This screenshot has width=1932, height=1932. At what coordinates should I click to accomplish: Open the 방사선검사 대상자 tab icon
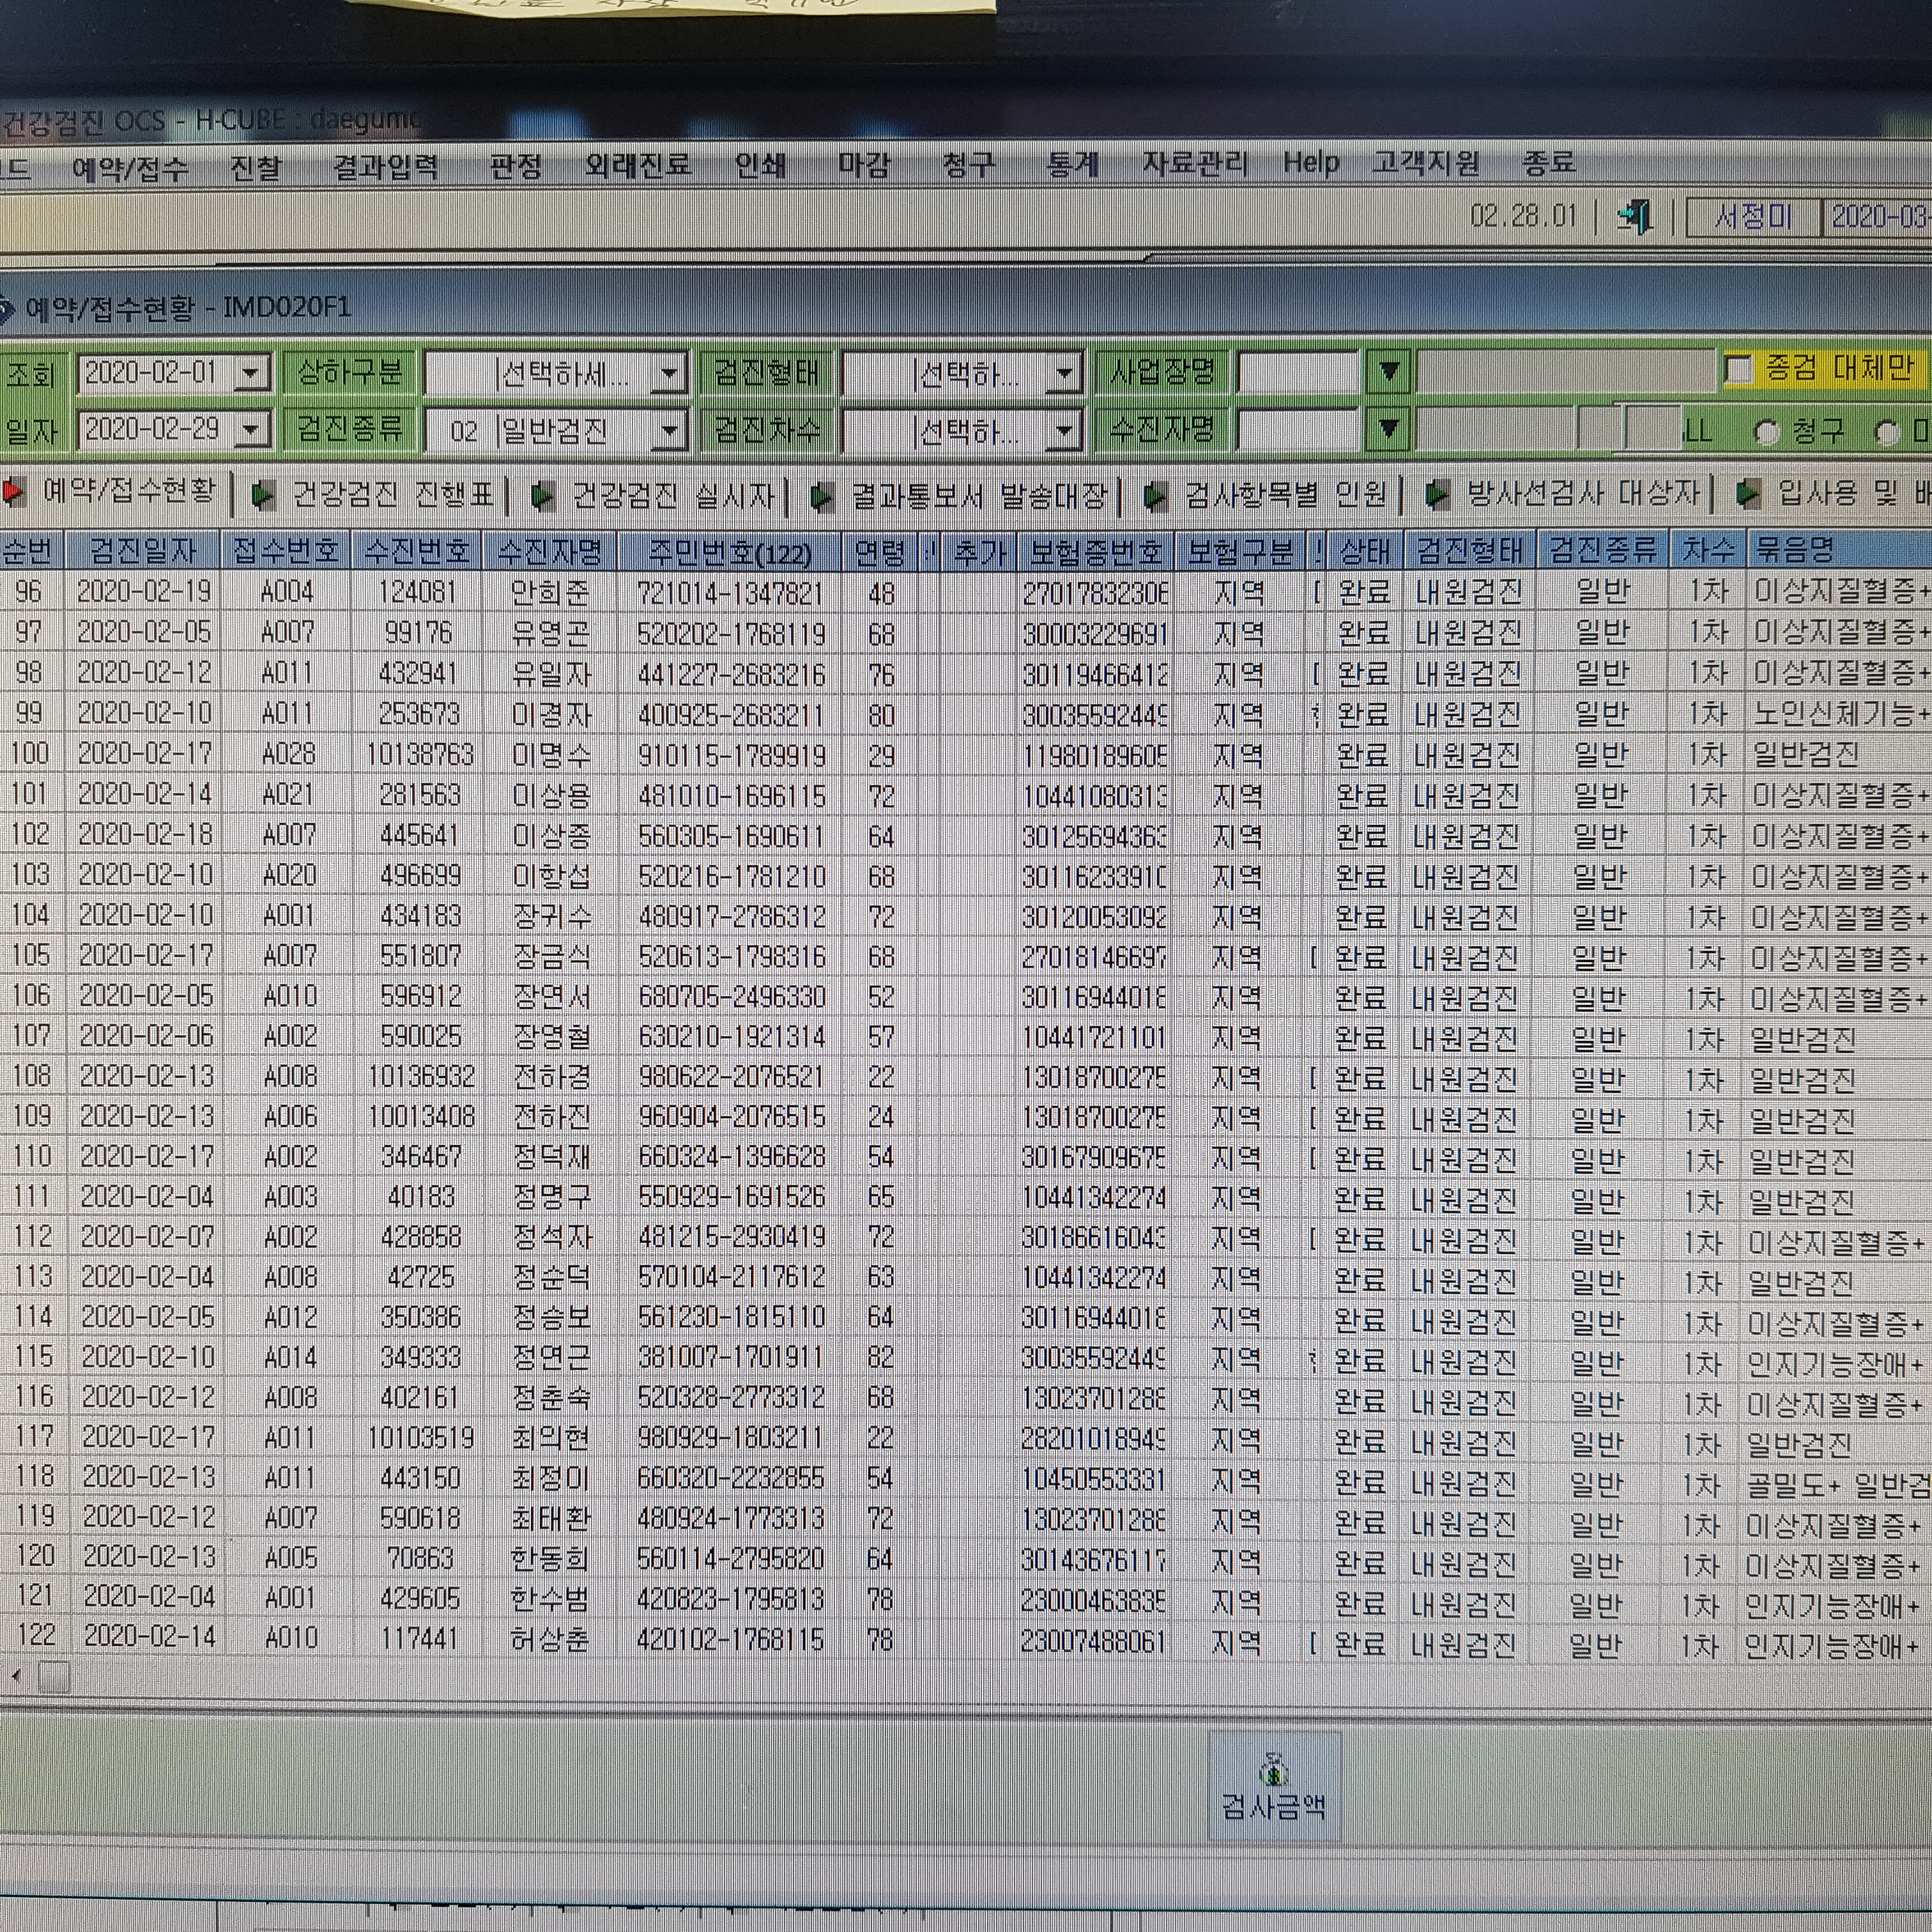click(x=1437, y=494)
